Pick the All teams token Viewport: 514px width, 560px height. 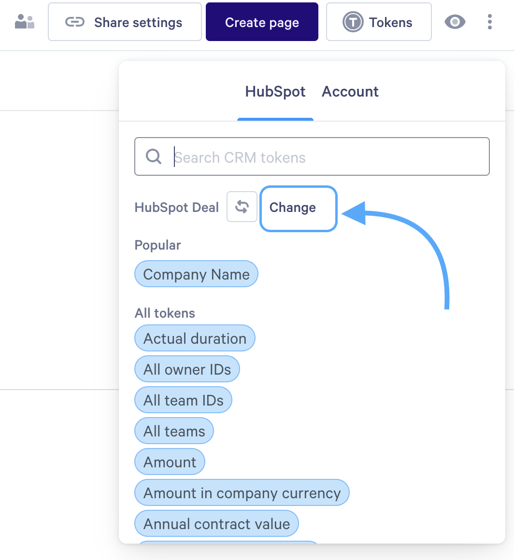pos(174,431)
